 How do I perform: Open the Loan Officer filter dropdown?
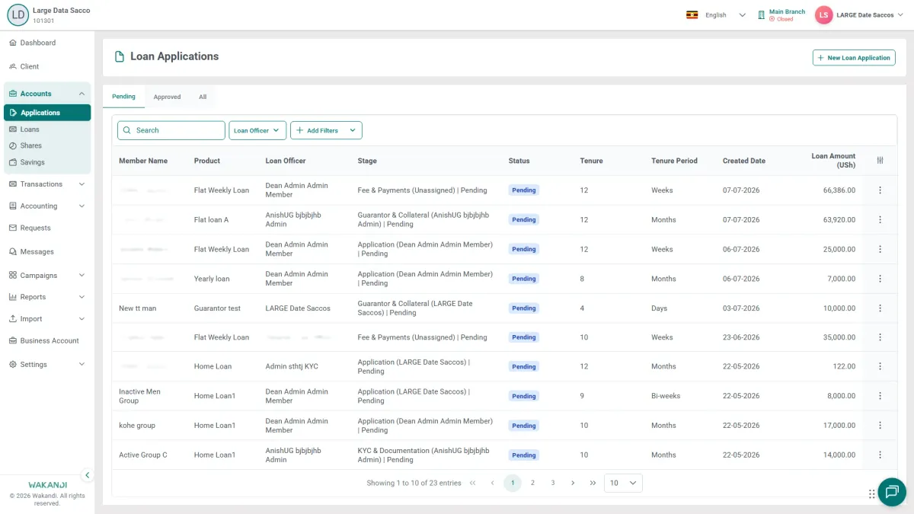click(257, 130)
